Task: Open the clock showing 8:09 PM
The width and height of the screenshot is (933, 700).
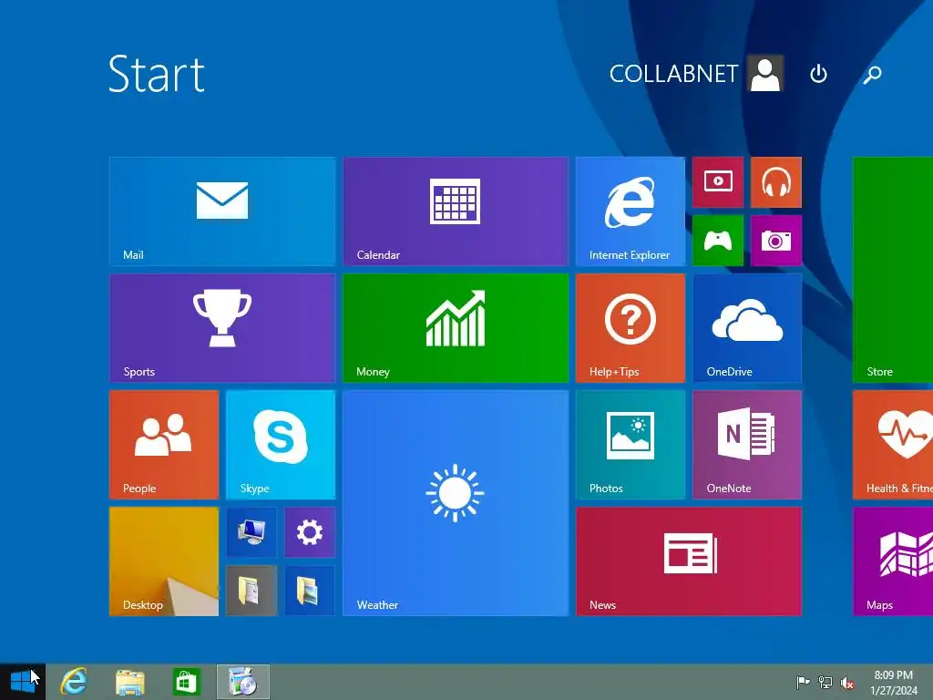Action: tap(894, 682)
